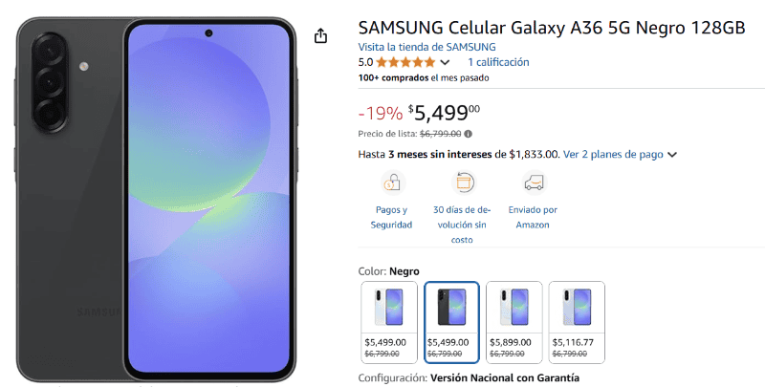Expand the payment plans chevron
The height and width of the screenshot is (387, 765).
point(672,155)
